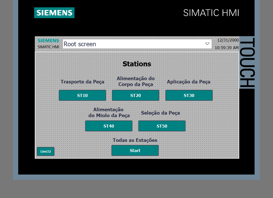Click the 'Todas as Estações' label
The width and height of the screenshot is (273, 198).
[x=135, y=140]
